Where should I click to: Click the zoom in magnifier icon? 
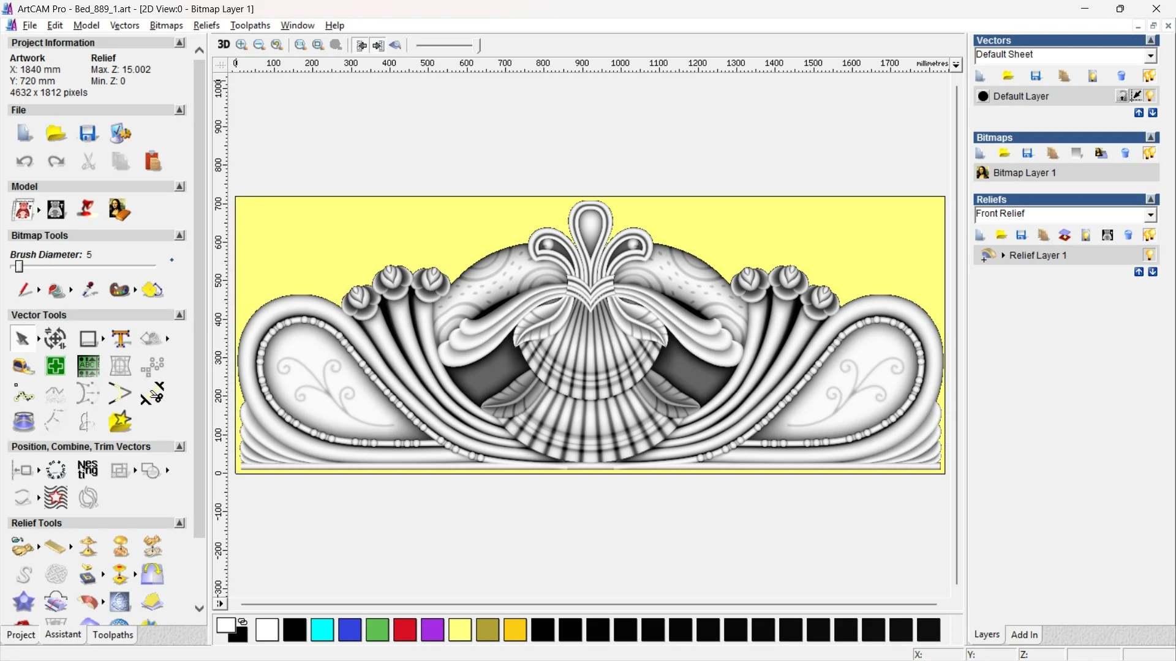point(241,45)
